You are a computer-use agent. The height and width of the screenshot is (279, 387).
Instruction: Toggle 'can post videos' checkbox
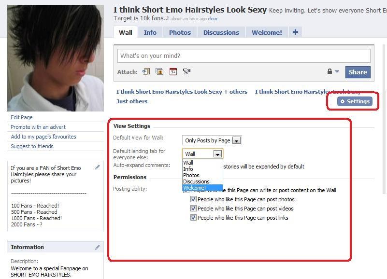coord(193,209)
